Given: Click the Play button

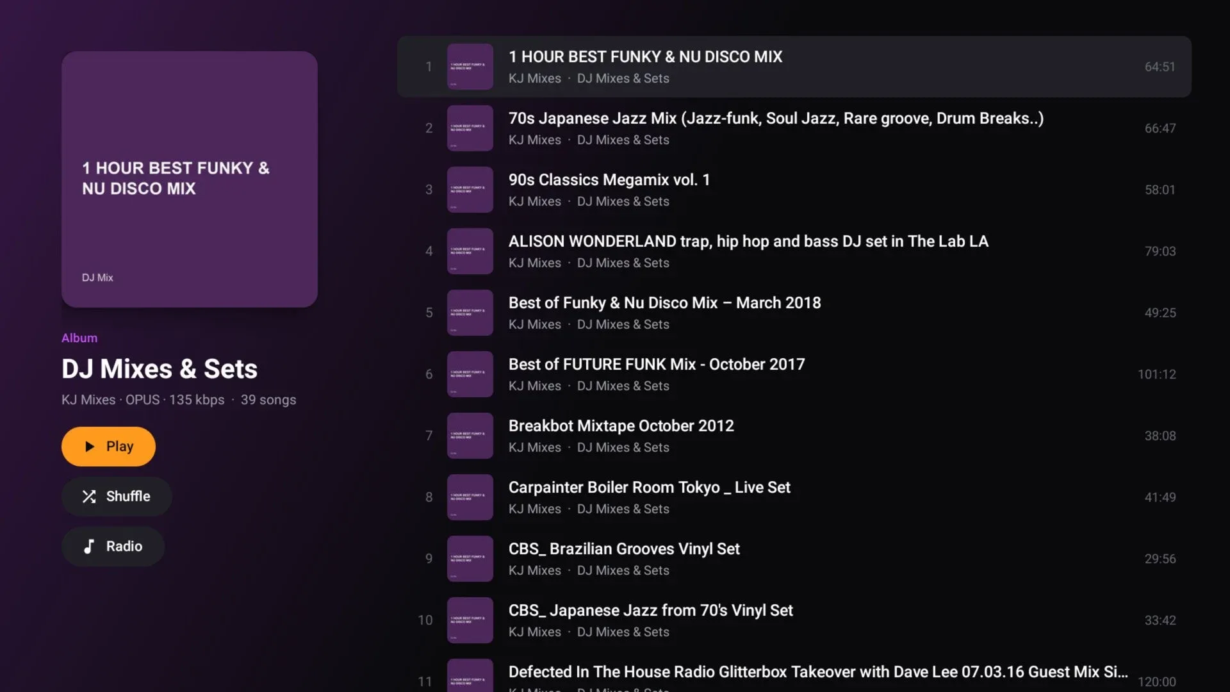Looking at the screenshot, I should (x=108, y=447).
